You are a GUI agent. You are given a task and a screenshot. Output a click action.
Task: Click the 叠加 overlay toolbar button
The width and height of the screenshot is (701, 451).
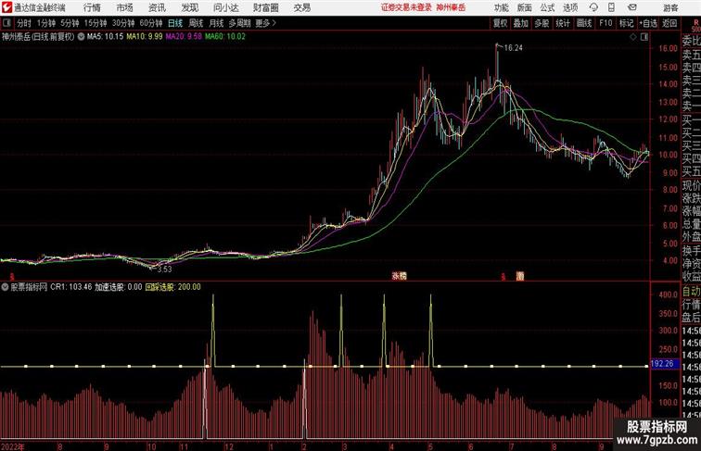(521, 23)
